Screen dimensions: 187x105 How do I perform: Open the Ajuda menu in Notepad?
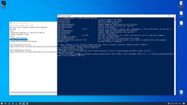pyautogui.click(x=31, y=25)
